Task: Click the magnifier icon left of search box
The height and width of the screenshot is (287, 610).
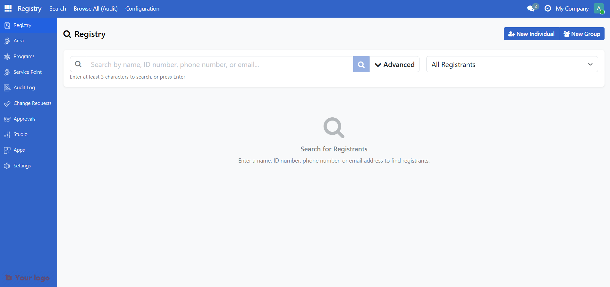Action: (x=78, y=64)
